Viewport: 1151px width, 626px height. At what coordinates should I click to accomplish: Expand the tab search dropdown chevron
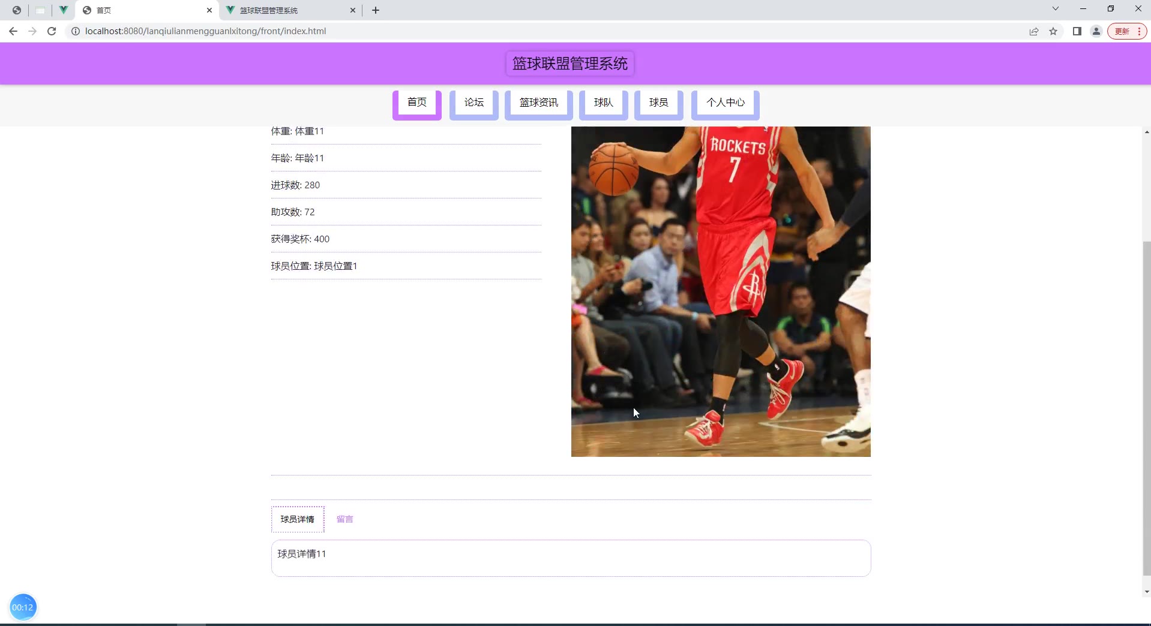[x=1056, y=9]
